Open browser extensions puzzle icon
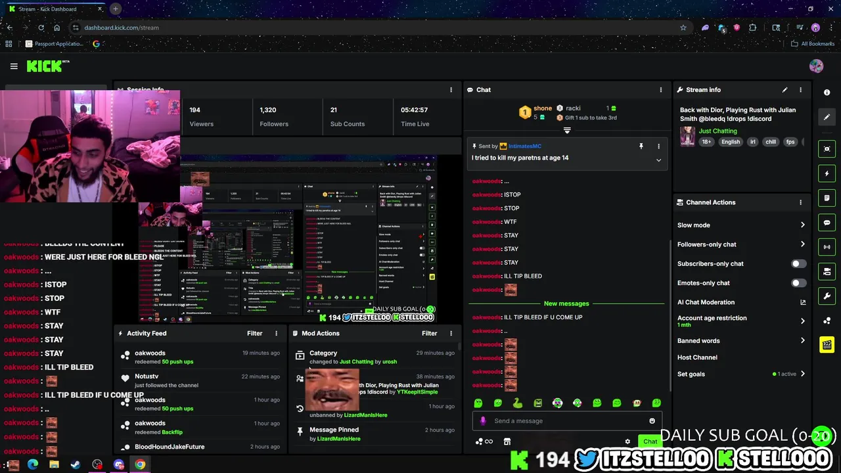Viewport: 841px width, 473px height. click(x=752, y=28)
